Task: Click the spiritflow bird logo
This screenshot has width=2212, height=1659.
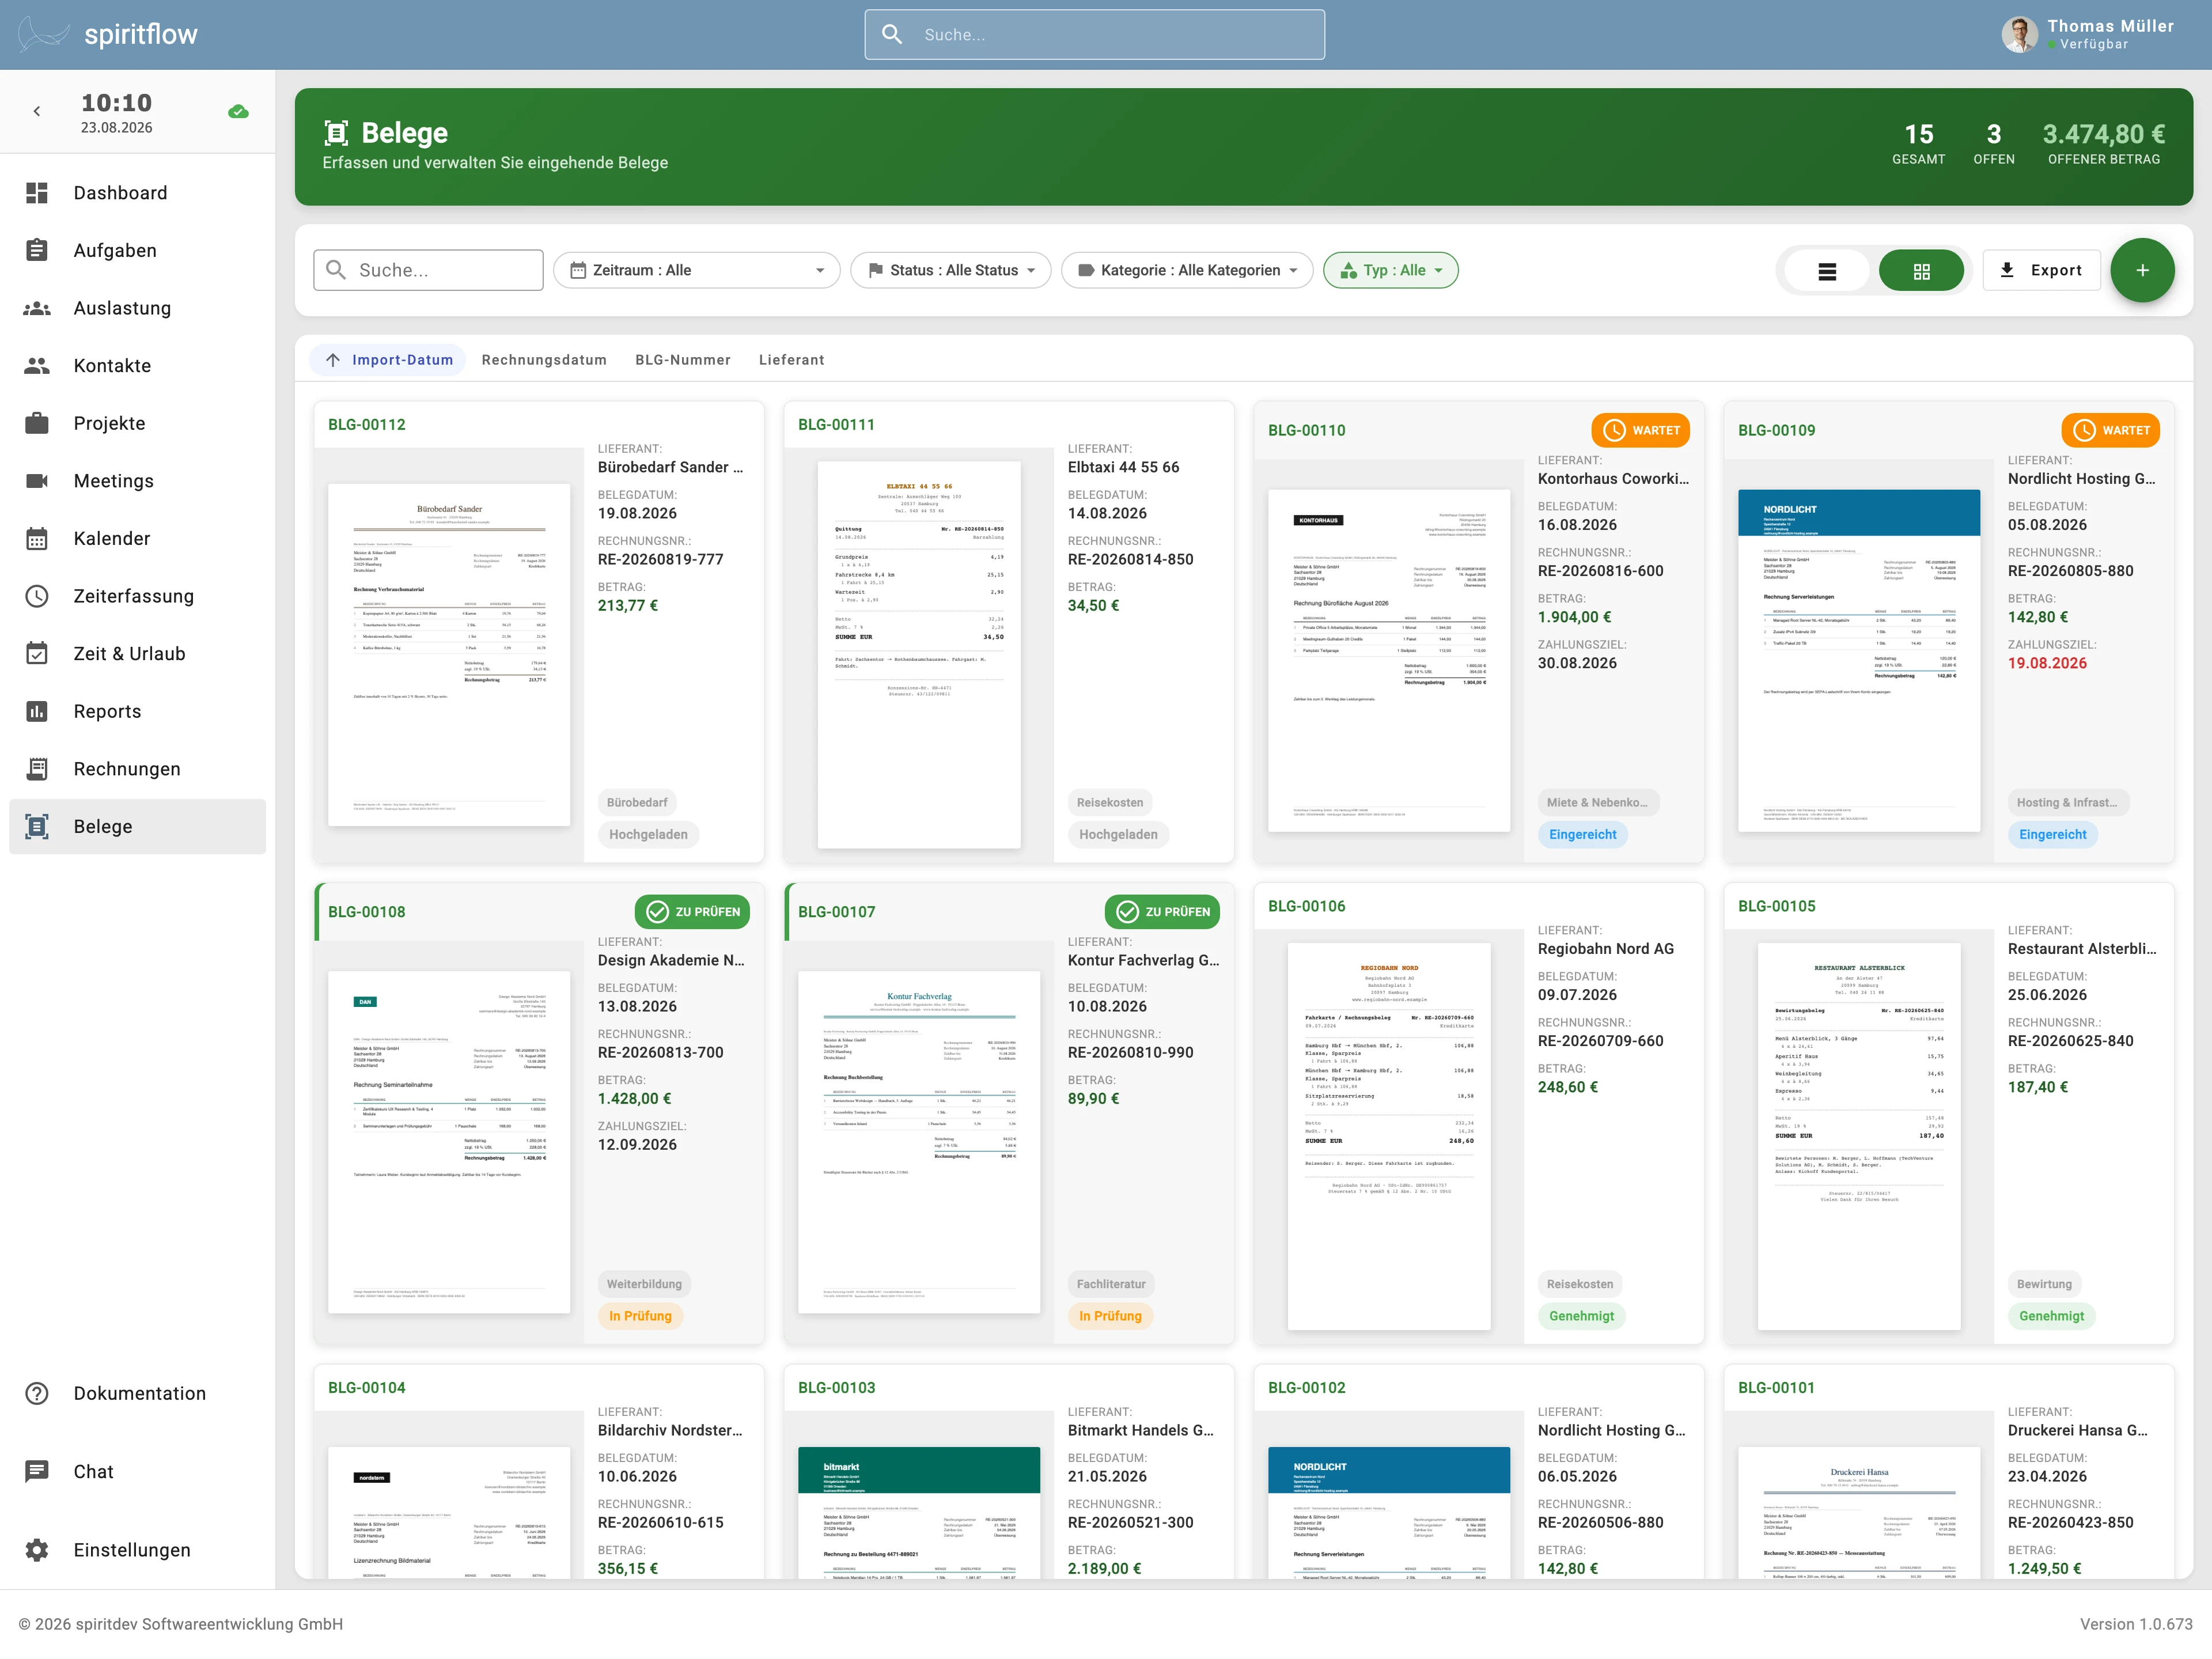Action: pyautogui.click(x=43, y=34)
